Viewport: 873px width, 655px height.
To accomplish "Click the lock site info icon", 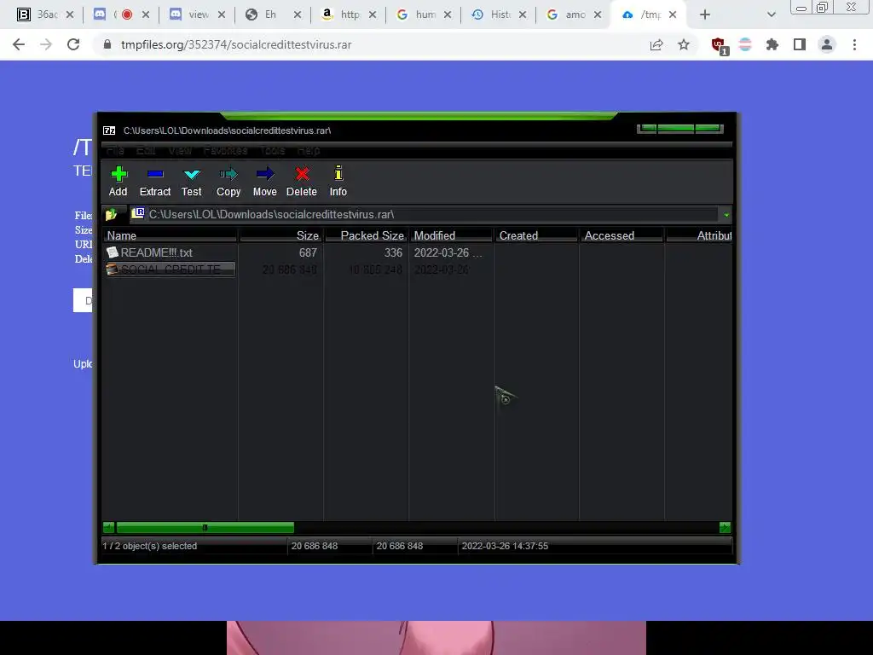I will pyautogui.click(x=107, y=44).
